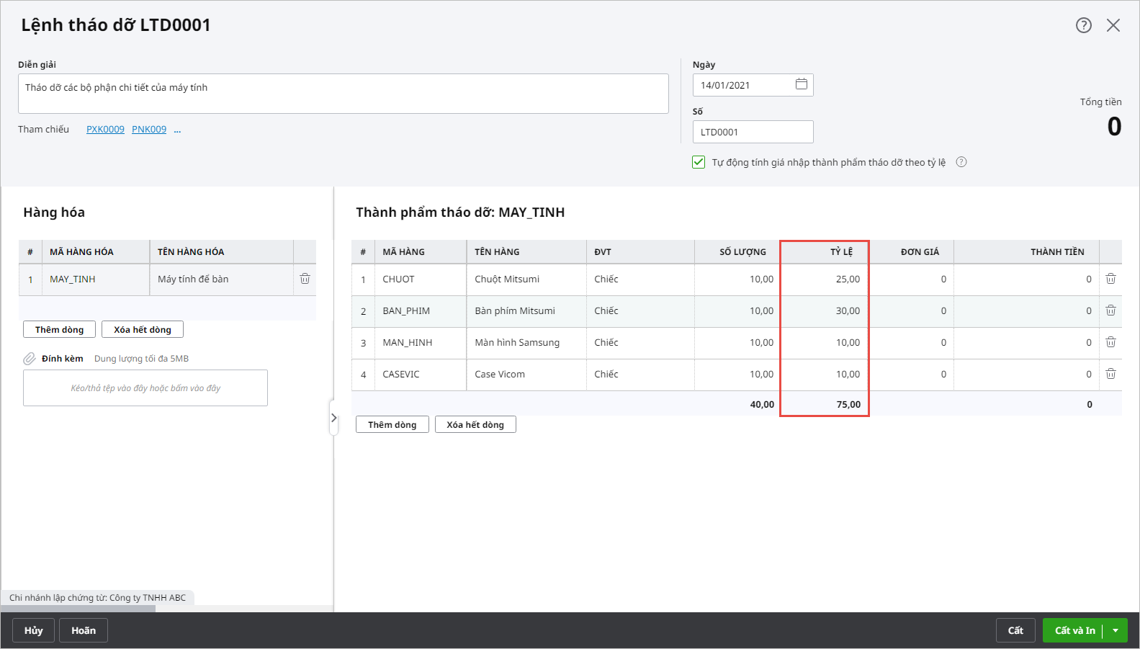Delete the MAY_TINH goods row

(305, 279)
